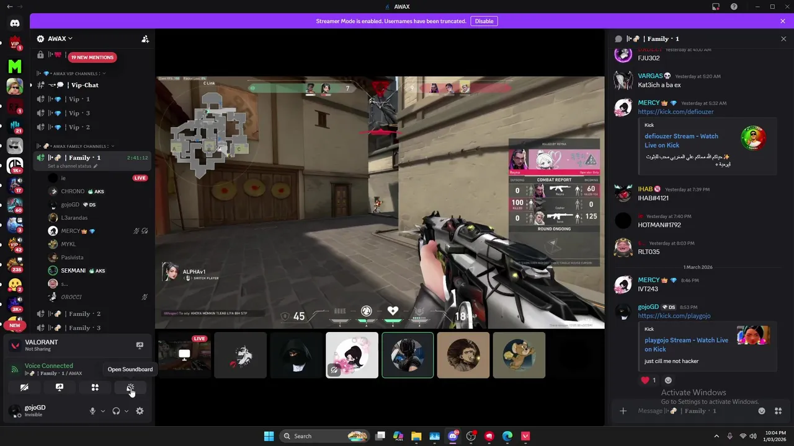794x446 pixels.
Task: Dismiss the Streamer Mode banner
Action: 783,21
